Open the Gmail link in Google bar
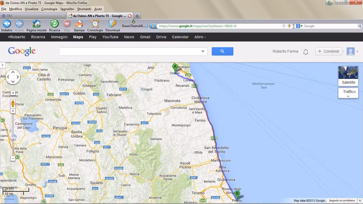Screen dimensions: 363x204 click(145, 37)
